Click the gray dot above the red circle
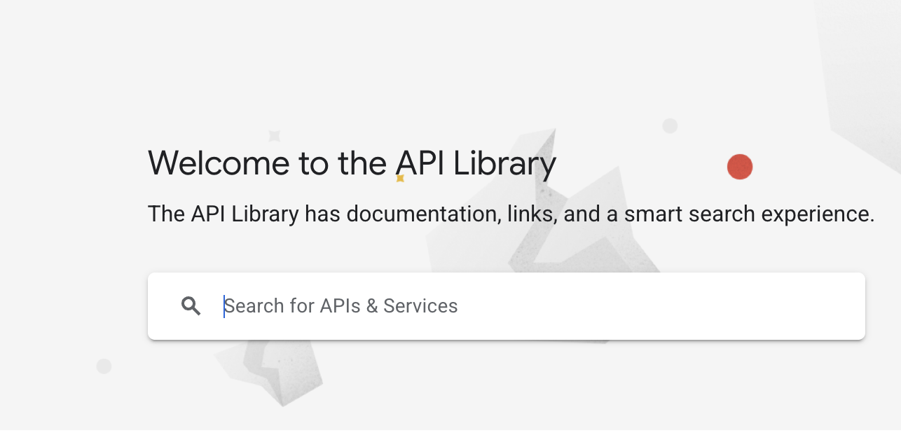The width and height of the screenshot is (901, 440). point(670,126)
